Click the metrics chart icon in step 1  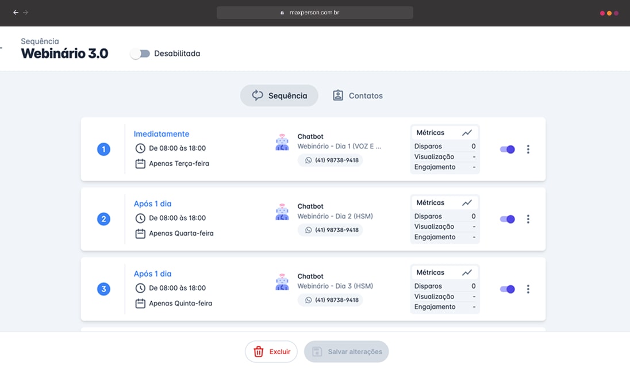tap(467, 133)
